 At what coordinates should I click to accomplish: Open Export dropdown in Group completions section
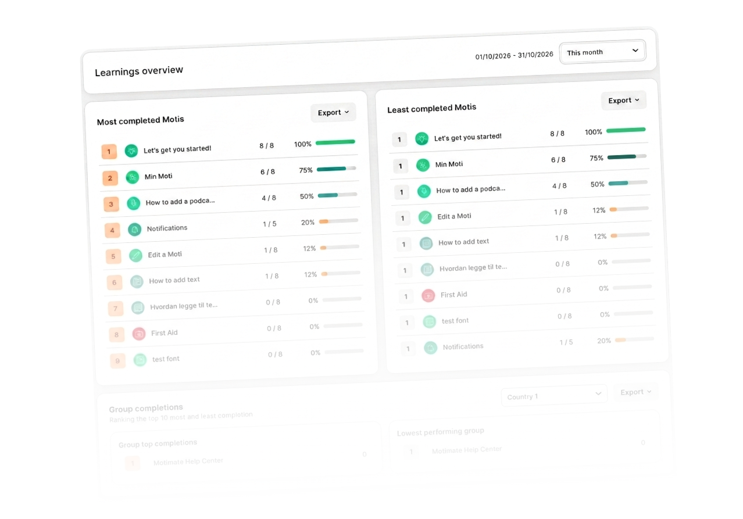[x=635, y=392]
